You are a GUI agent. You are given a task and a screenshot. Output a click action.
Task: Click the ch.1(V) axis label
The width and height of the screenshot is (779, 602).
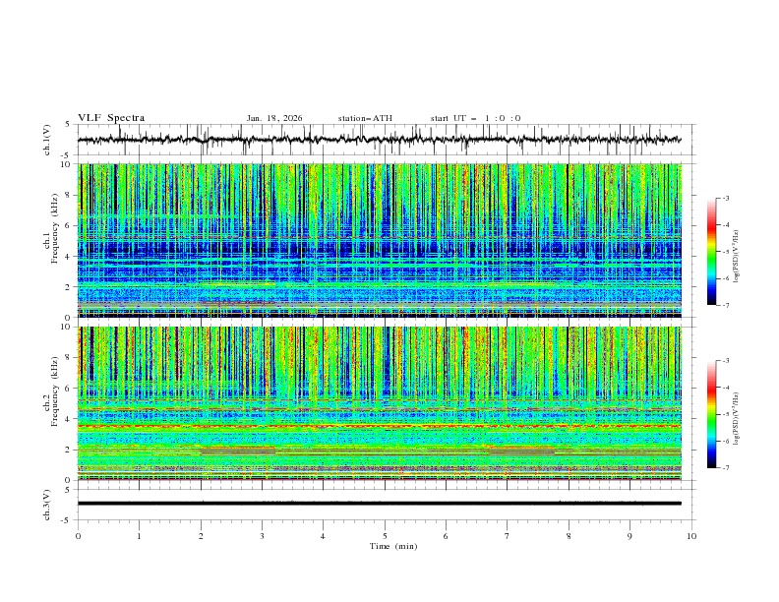point(47,140)
